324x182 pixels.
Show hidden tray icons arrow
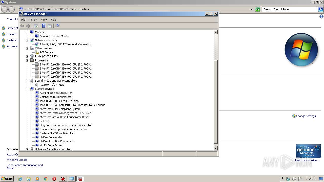(x=282, y=179)
